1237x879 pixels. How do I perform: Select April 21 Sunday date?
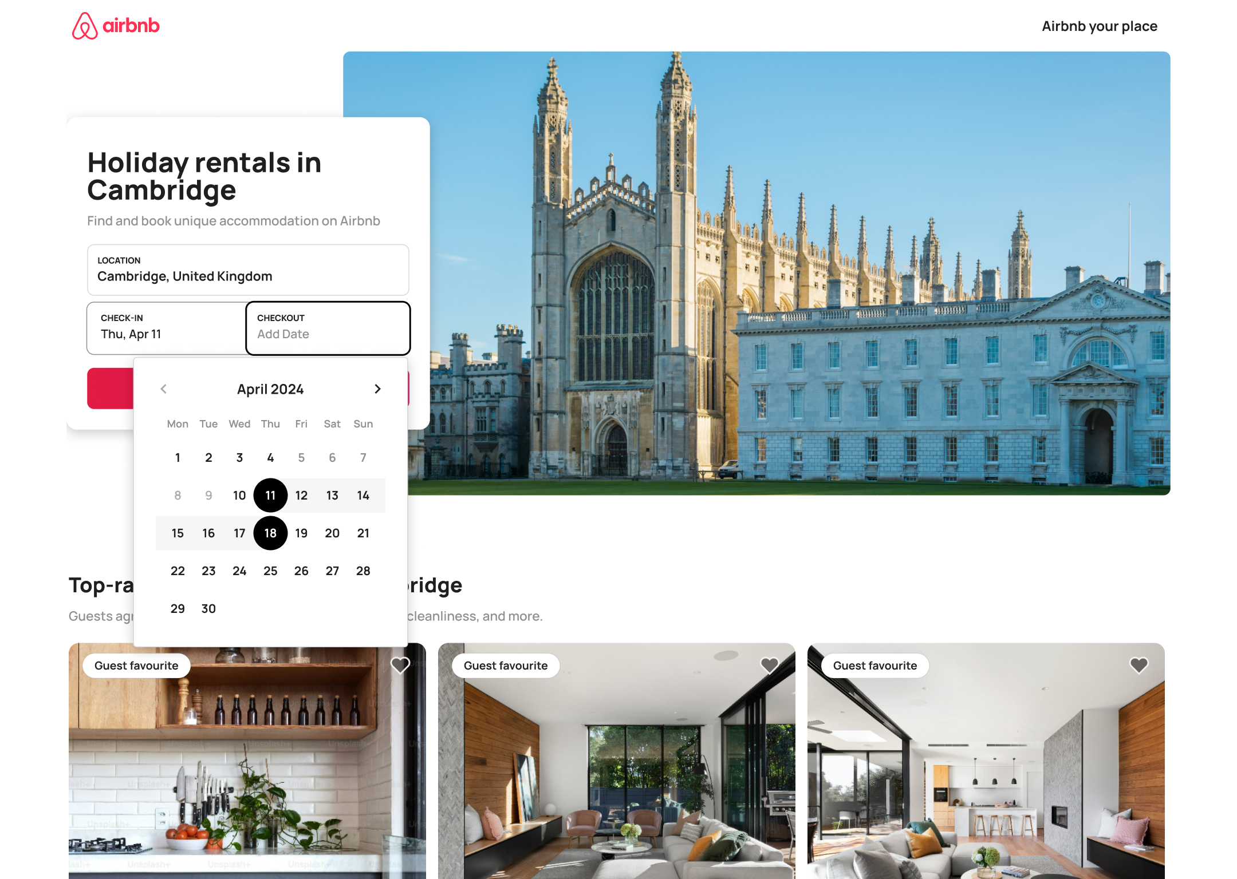coord(363,533)
